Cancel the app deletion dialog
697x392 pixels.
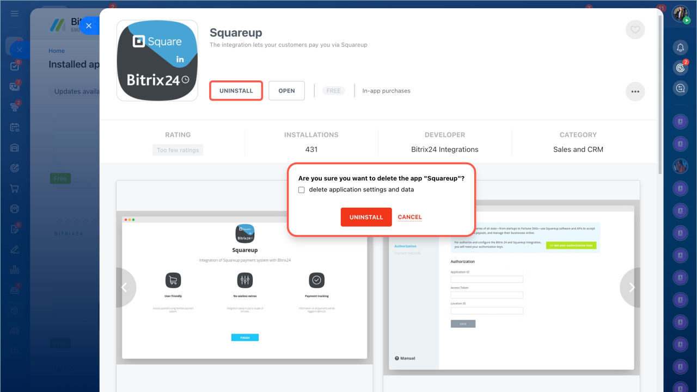pos(409,217)
